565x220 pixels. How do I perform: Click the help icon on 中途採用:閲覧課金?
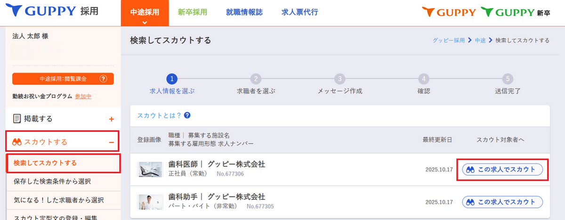click(104, 79)
